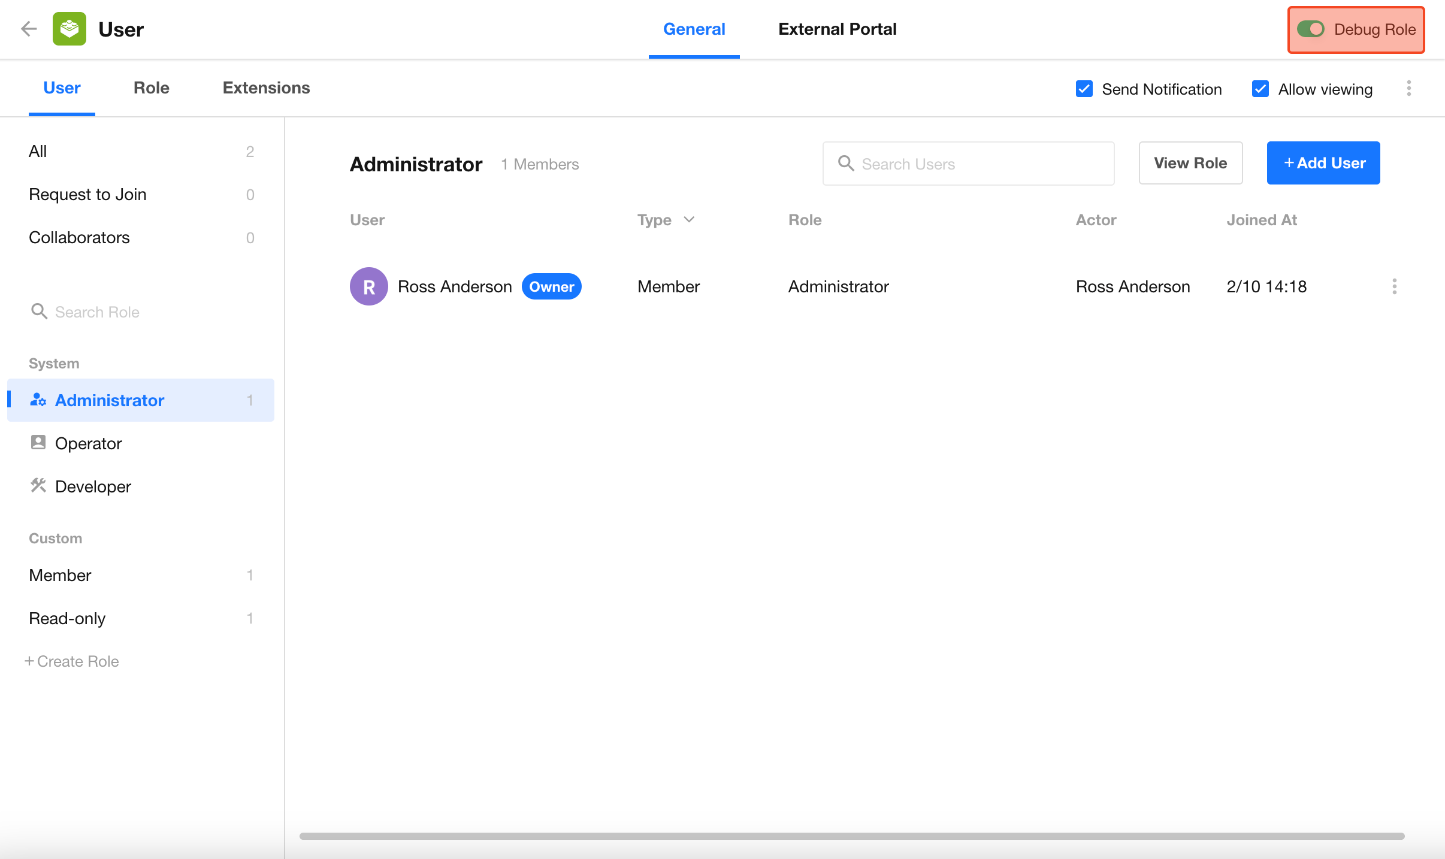
Task: Select the Developer system role
Action: [141, 486]
